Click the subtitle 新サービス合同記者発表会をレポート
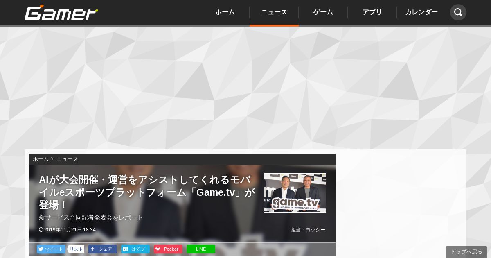This screenshot has height=258, width=491. point(91,217)
